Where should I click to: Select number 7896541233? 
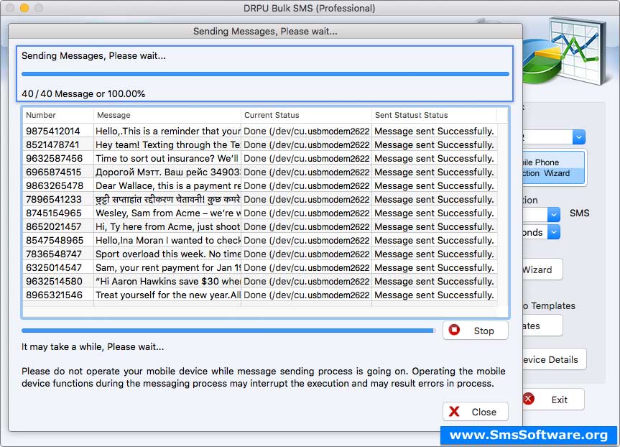point(54,199)
